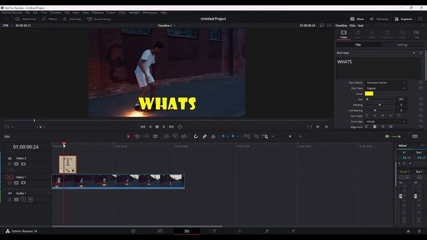This screenshot has width=427, height=240.
Task: Reset the Font Family parameter
Action: click(x=421, y=83)
